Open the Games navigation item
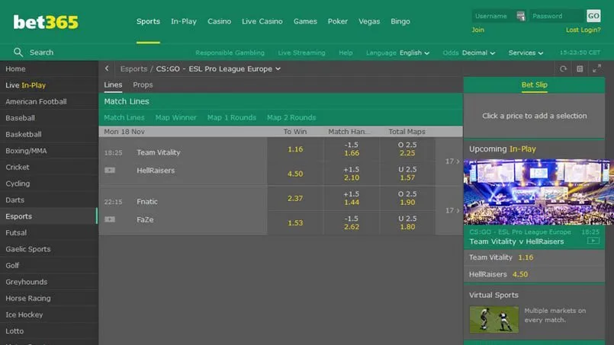This screenshot has width=614, height=345. pos(305,21)
